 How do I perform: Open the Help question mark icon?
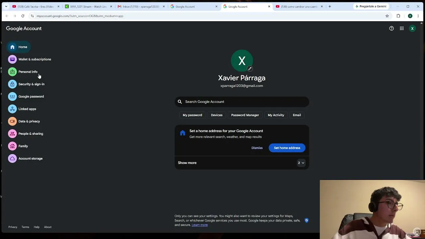(x=391, y=29)
